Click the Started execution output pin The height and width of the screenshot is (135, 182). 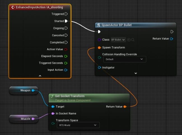click(66, 21)
